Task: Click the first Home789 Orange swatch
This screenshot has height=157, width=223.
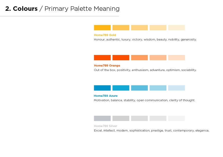Action: pyautogui.click(x=102, y=58)
